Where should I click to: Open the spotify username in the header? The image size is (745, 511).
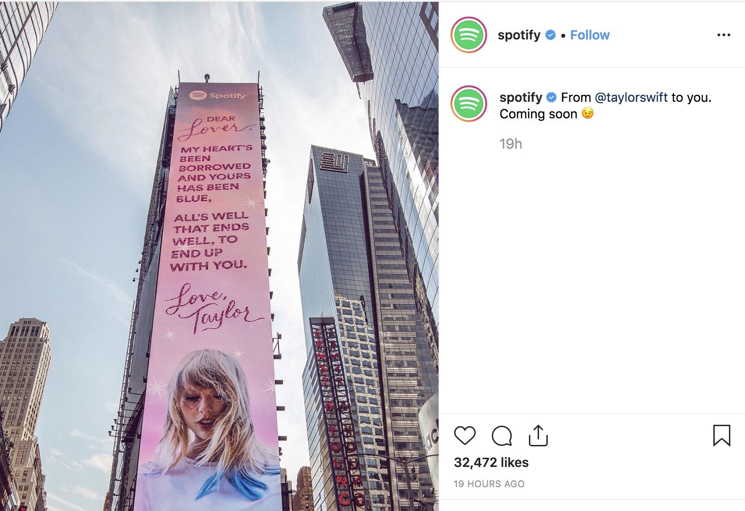coord(519,35)
